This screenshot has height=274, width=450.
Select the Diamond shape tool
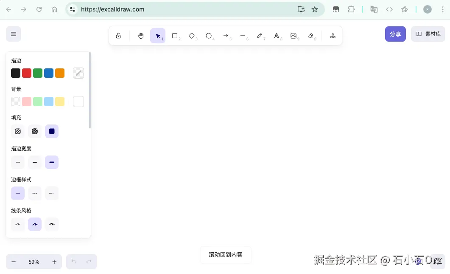[x=192, y=36]
